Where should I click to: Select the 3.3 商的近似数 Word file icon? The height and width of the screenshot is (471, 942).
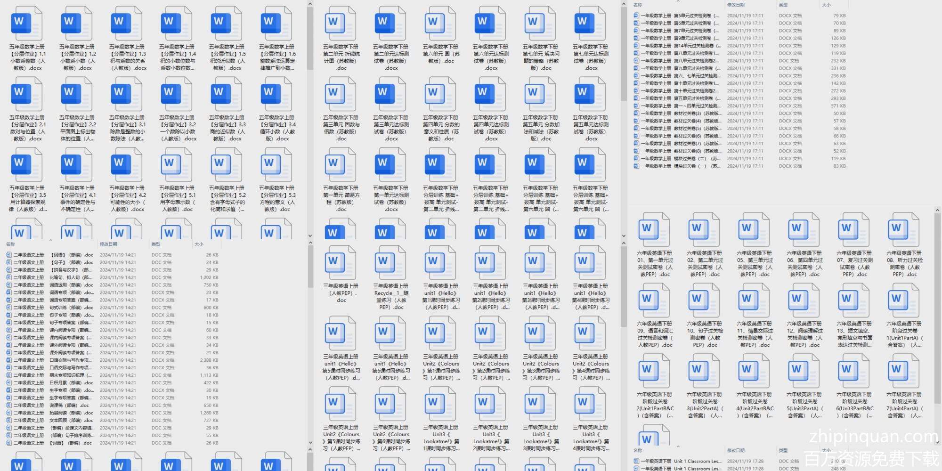click(227, 94)
